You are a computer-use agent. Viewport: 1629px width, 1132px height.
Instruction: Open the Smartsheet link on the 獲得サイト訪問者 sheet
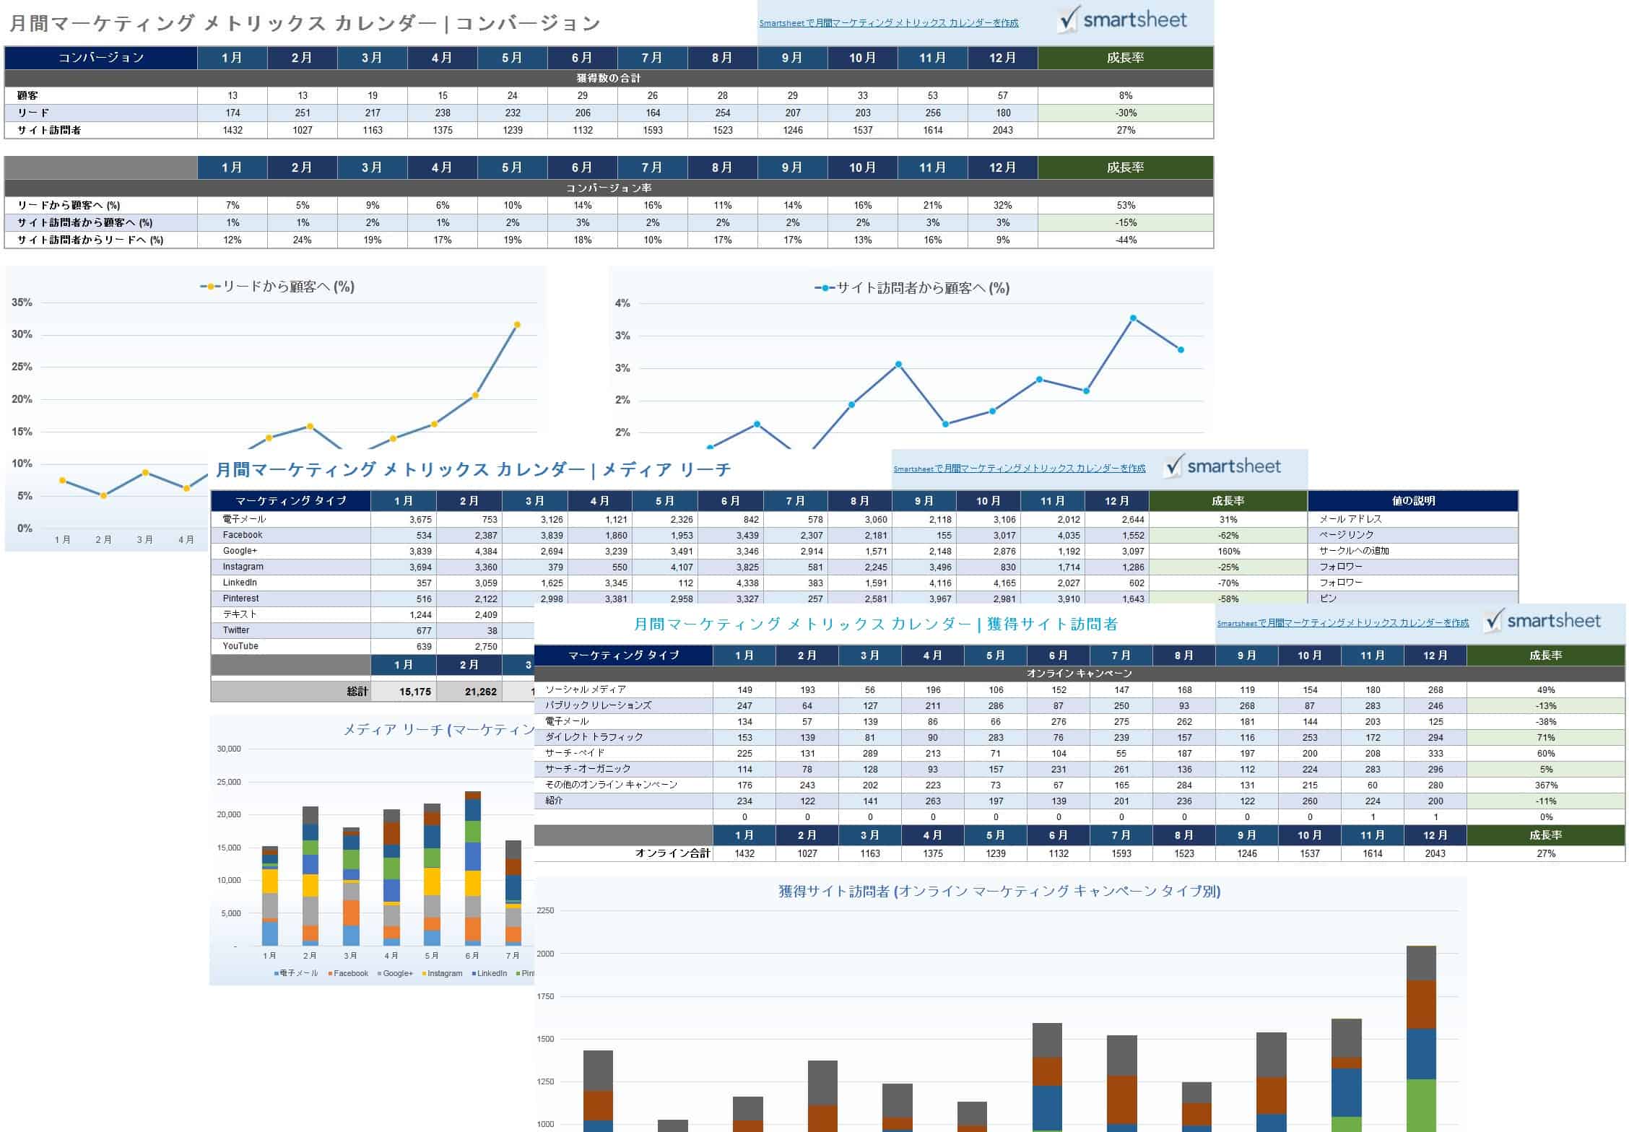(1342, 623)
